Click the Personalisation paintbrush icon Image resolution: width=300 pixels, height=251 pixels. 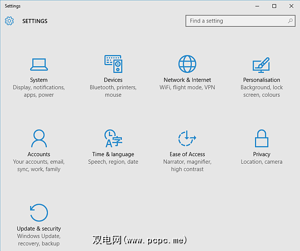261,64
